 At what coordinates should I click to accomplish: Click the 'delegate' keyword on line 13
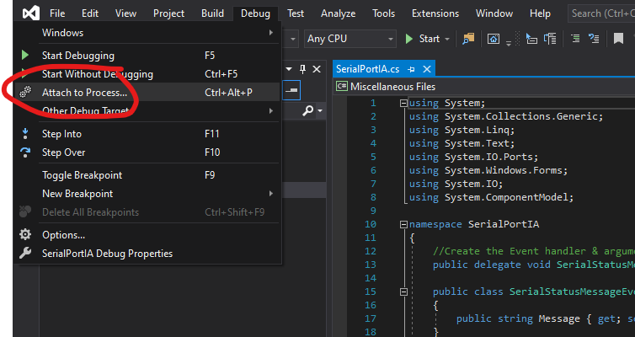[x=498, y=265]
